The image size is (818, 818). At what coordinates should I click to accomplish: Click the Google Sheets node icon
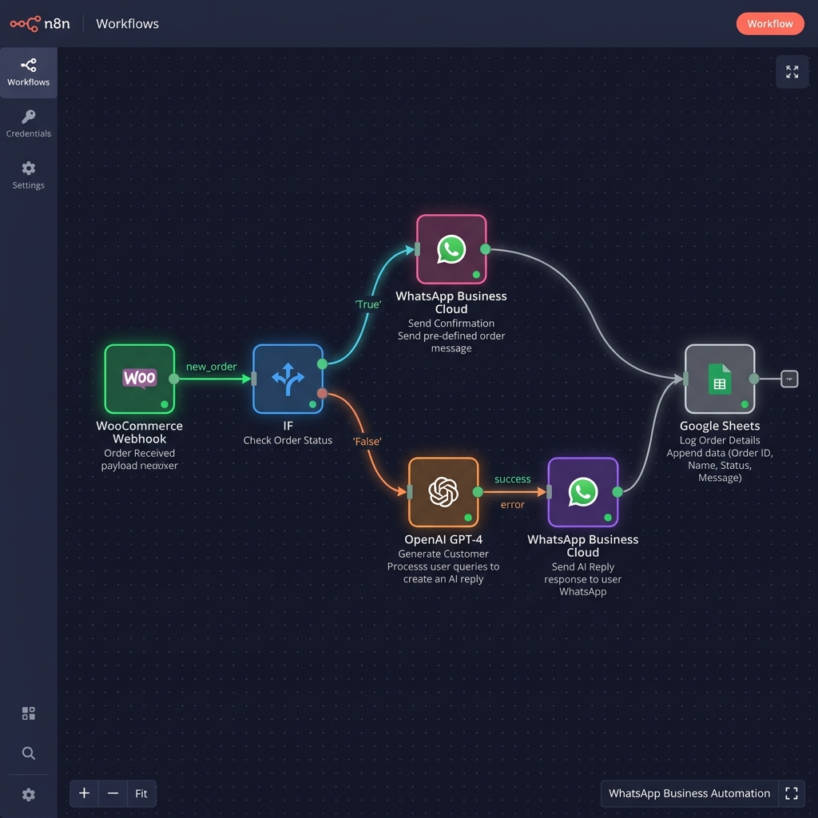pos(718,378)
